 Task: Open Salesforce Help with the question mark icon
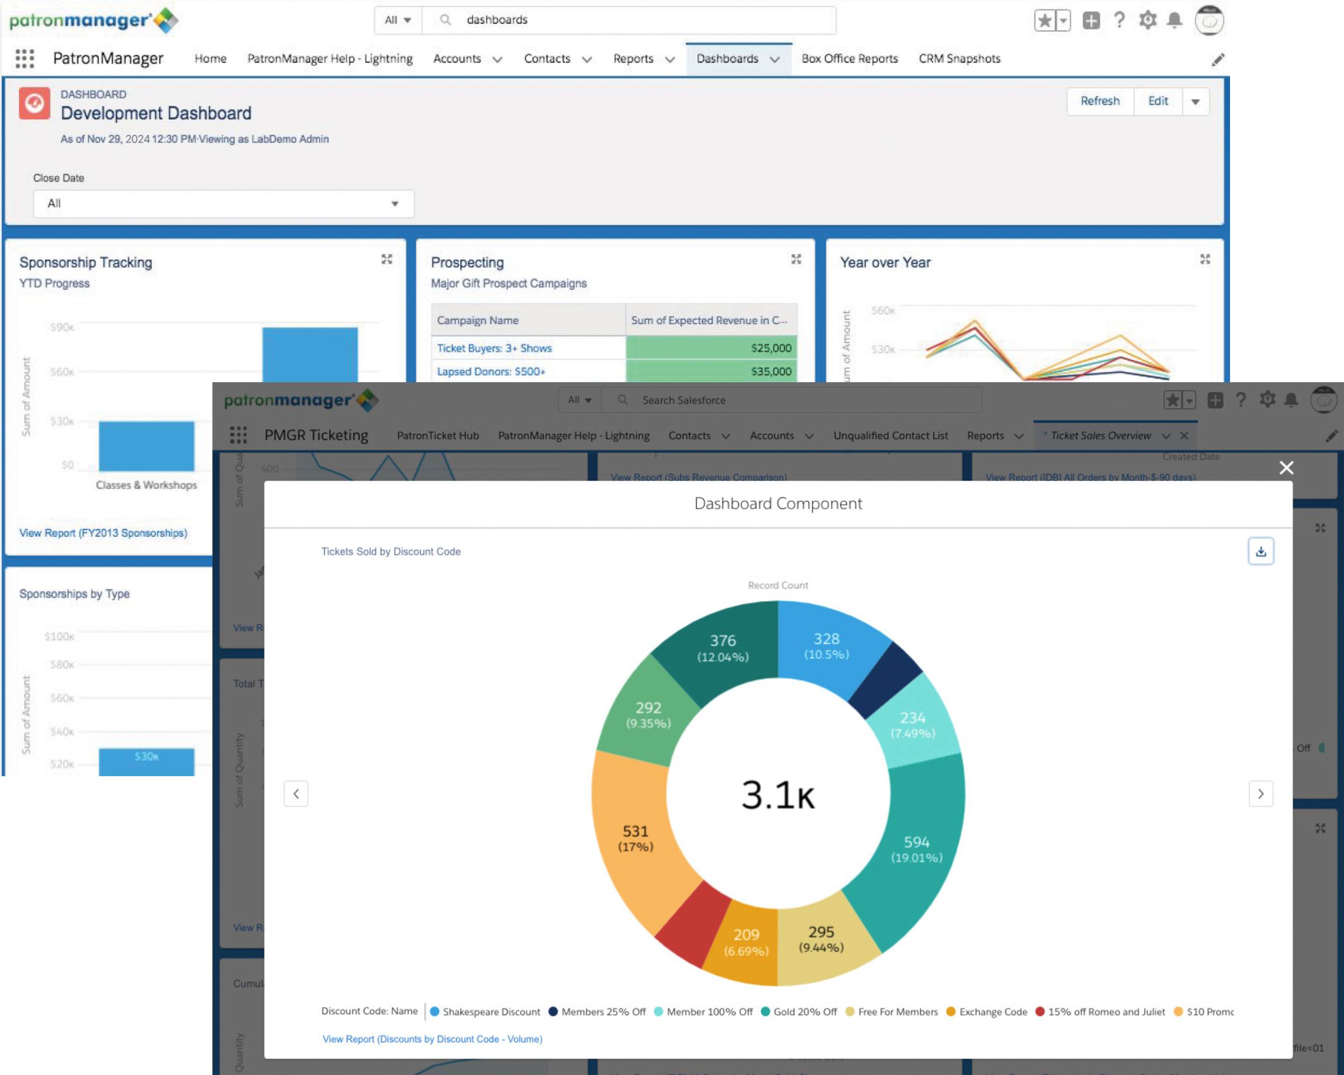[x=1120, y=20]
